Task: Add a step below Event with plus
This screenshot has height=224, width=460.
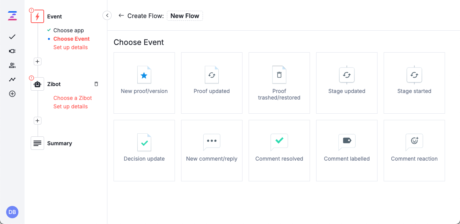Action: [x=37, y=61]
